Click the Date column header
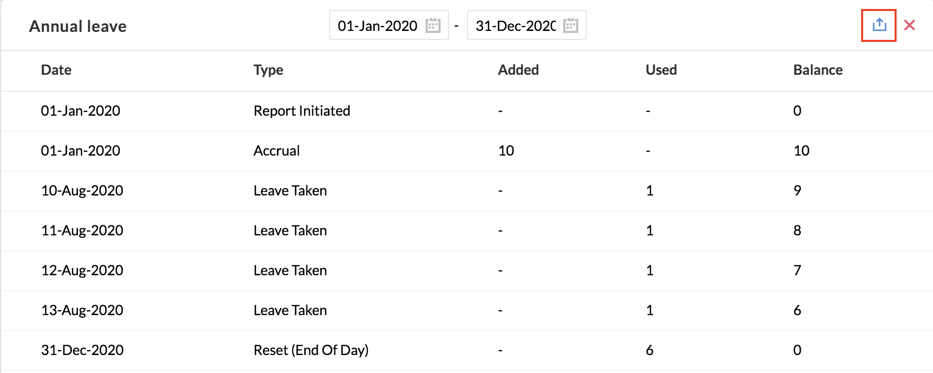 pos(56,70)
